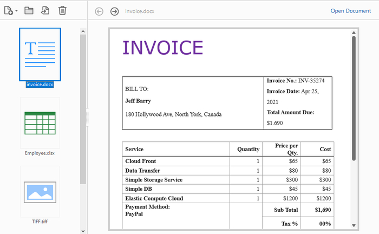Click the document preview scrollbar thumb
379x234 pixels.
[x=354, y=97]
